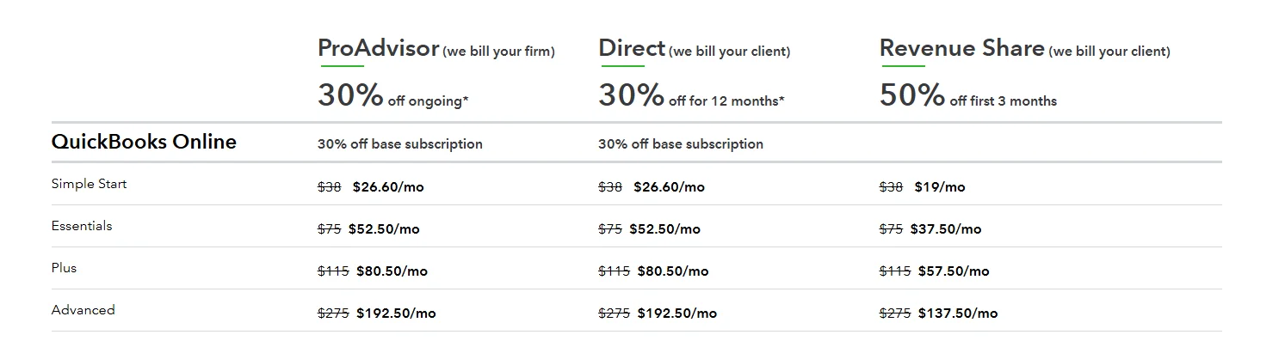
Task: Click ProAdvisor Essentials $52.50/mo price
Action: [384, 229]
